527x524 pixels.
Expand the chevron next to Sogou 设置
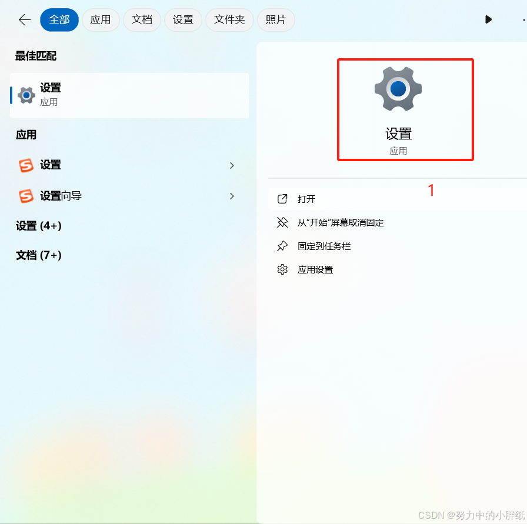[232, 165]
